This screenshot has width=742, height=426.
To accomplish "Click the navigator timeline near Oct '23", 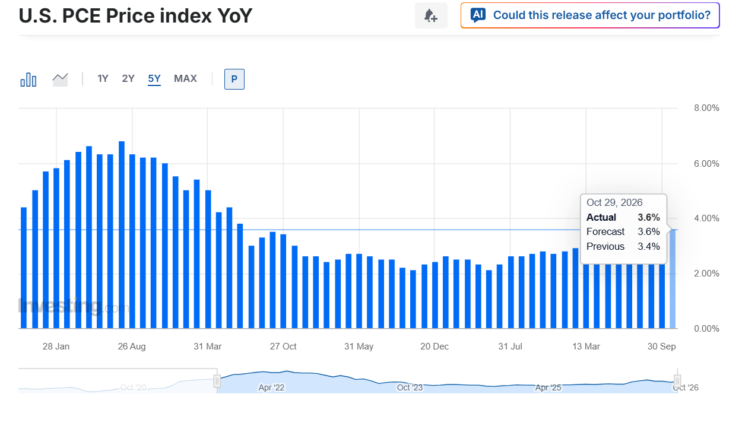I will (410, 387).
